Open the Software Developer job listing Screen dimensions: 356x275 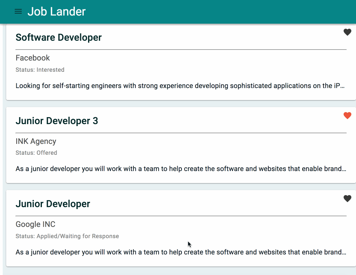(x=59, y=37)
